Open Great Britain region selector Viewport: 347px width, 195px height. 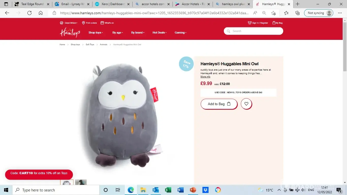coord(69,23)
